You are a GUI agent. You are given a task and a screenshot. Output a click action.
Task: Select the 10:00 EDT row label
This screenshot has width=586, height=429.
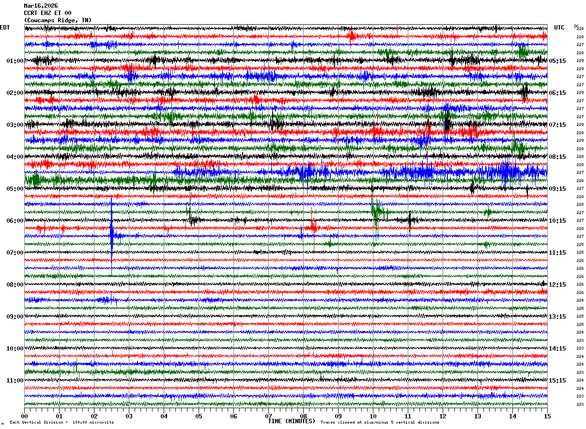point(15,349)
